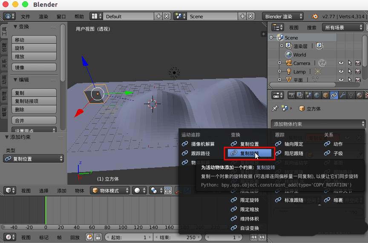Open 3D View editor type selector

pyautogui.click(x=10, y=190)
